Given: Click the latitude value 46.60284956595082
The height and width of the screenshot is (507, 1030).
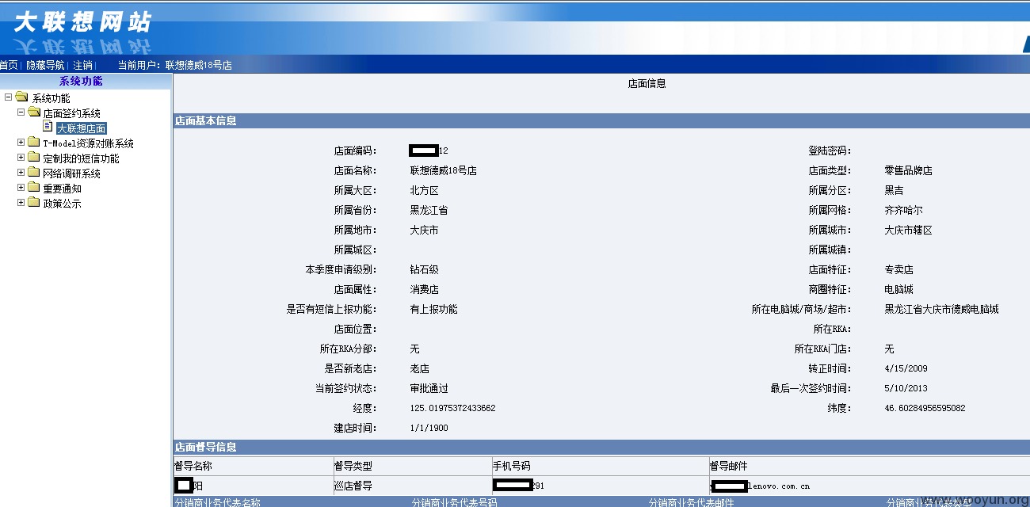Looking at the screenshot, I should (x=925, y=408).
